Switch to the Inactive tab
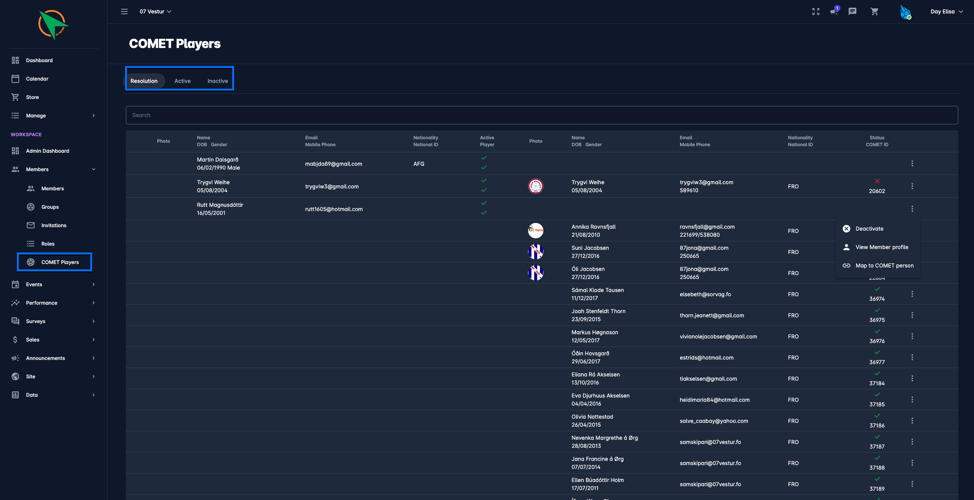The image size is (974, 500). pyautogui.click(x=218, y=81)
